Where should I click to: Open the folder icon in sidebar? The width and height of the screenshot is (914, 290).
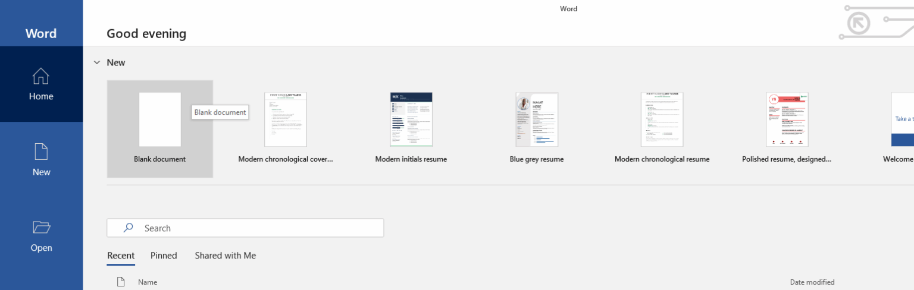point(41,227)
